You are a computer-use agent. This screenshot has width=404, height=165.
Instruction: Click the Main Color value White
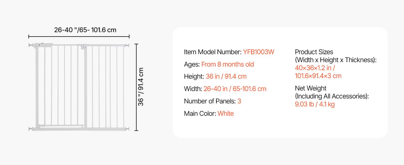point(226,113)
